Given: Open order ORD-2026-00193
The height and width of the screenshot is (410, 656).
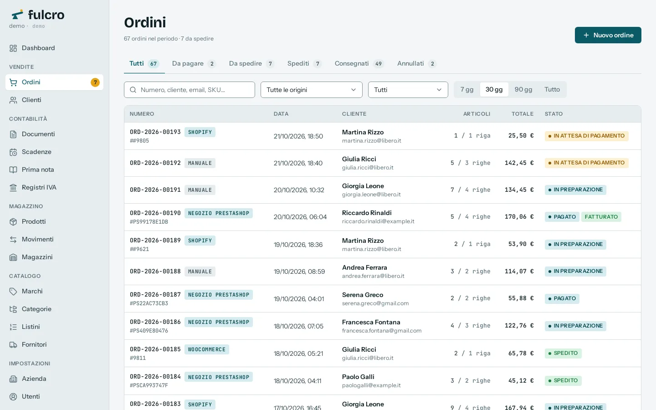Looking at the screenshot, I should [x=155, y=132].
